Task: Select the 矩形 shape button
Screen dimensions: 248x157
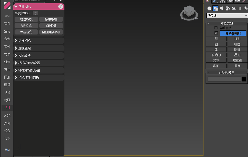Action: 238,39
